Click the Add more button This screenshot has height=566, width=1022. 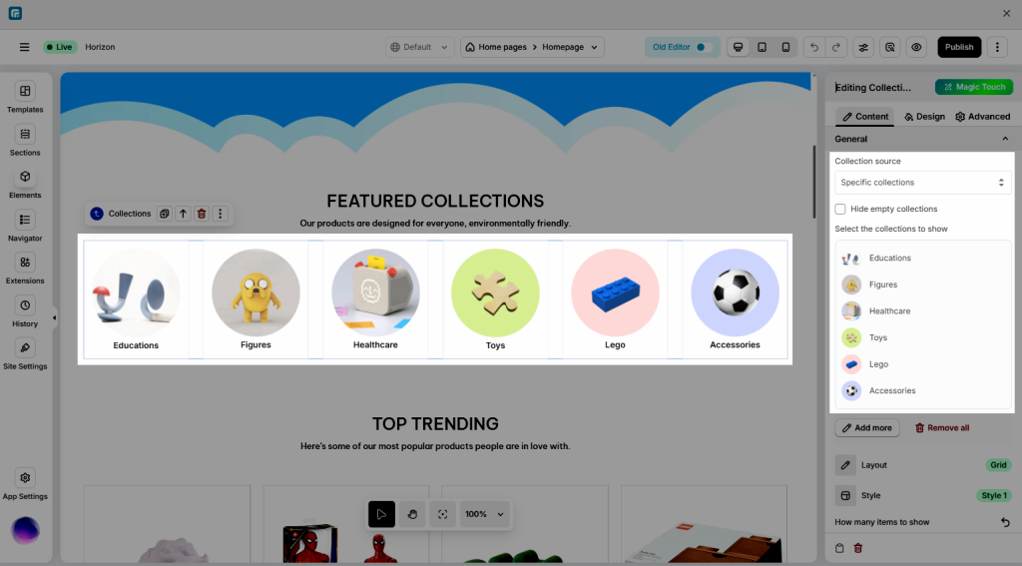[x=866, y=428]
